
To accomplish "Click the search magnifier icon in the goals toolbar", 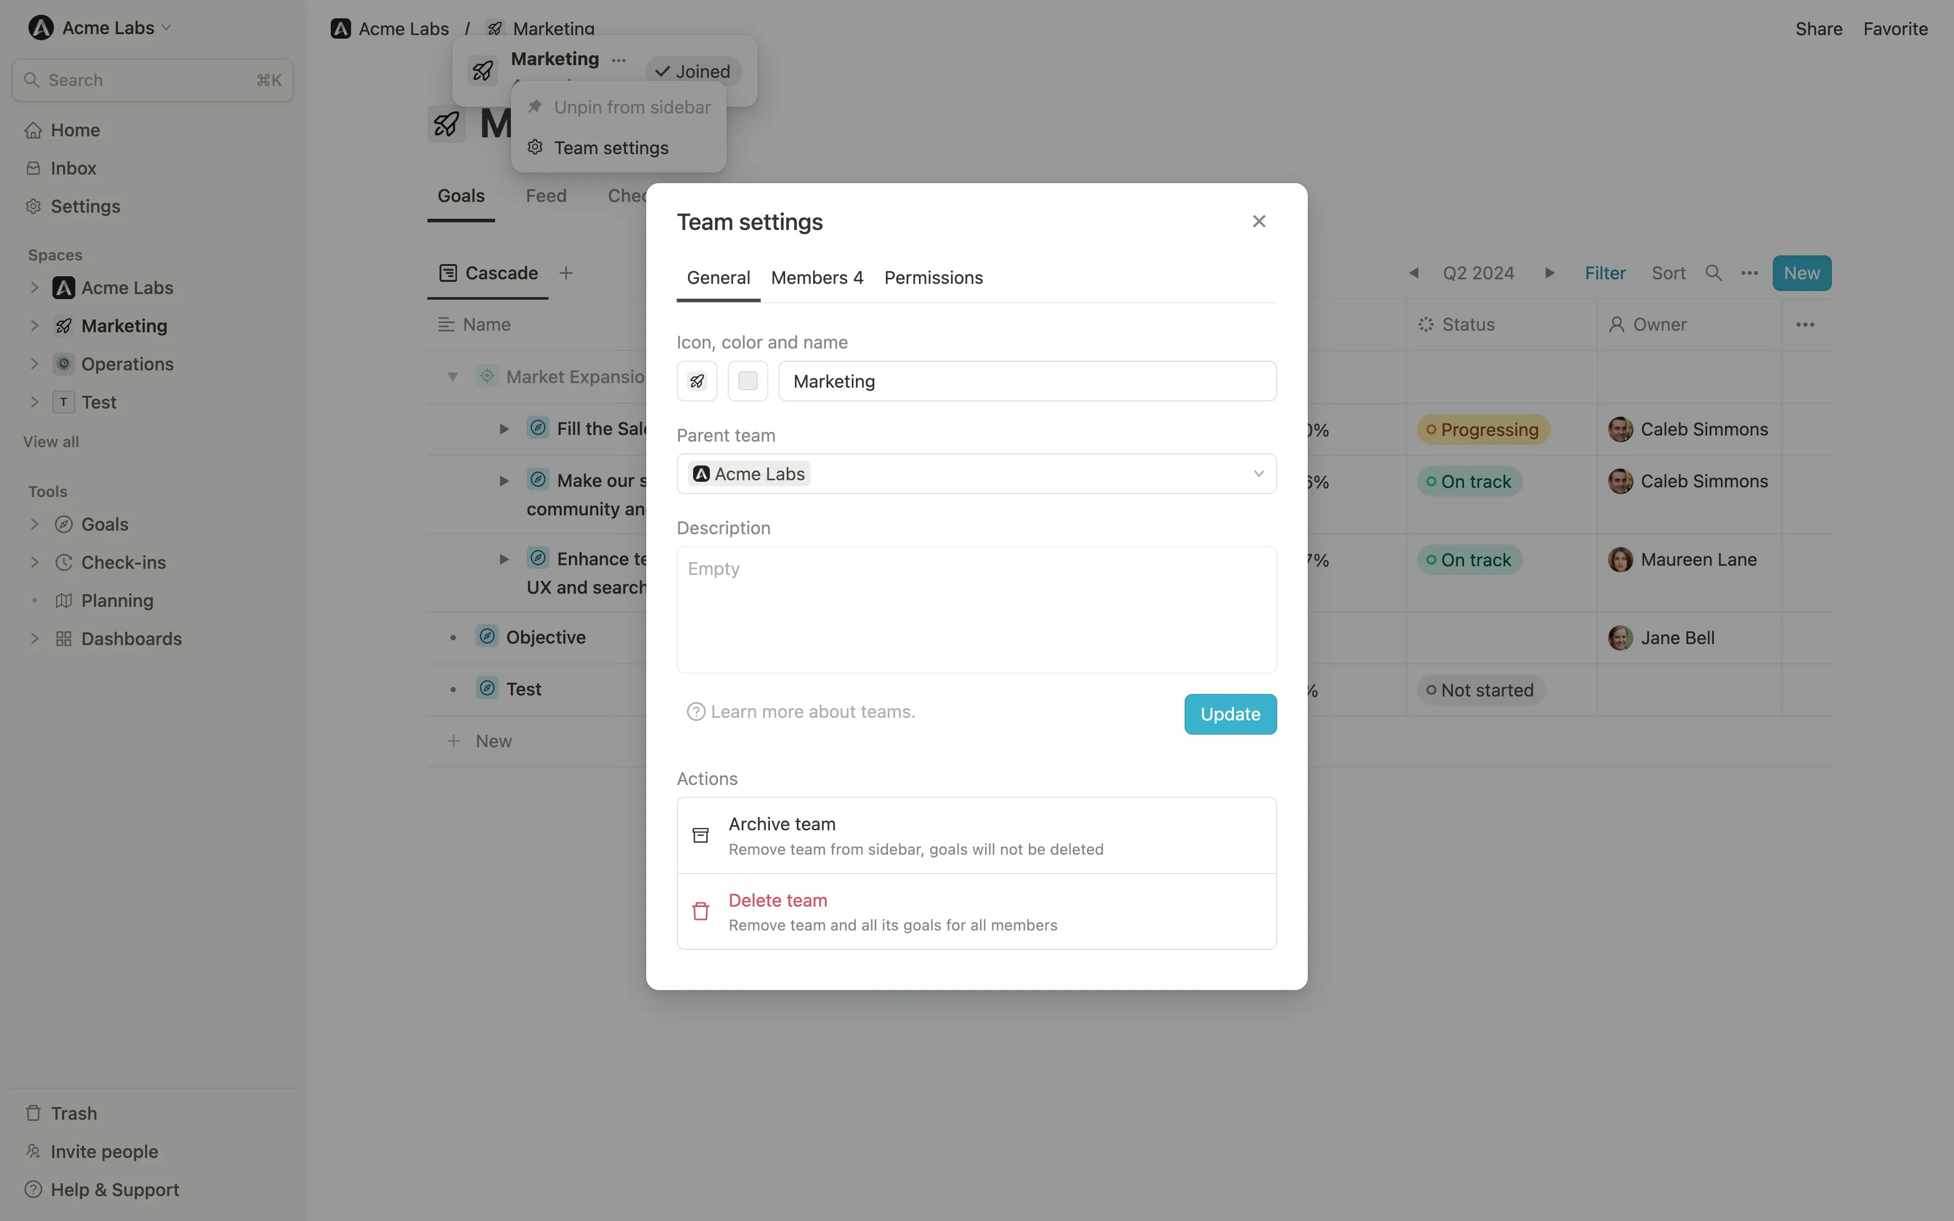I will click(x=1713, y=273).
